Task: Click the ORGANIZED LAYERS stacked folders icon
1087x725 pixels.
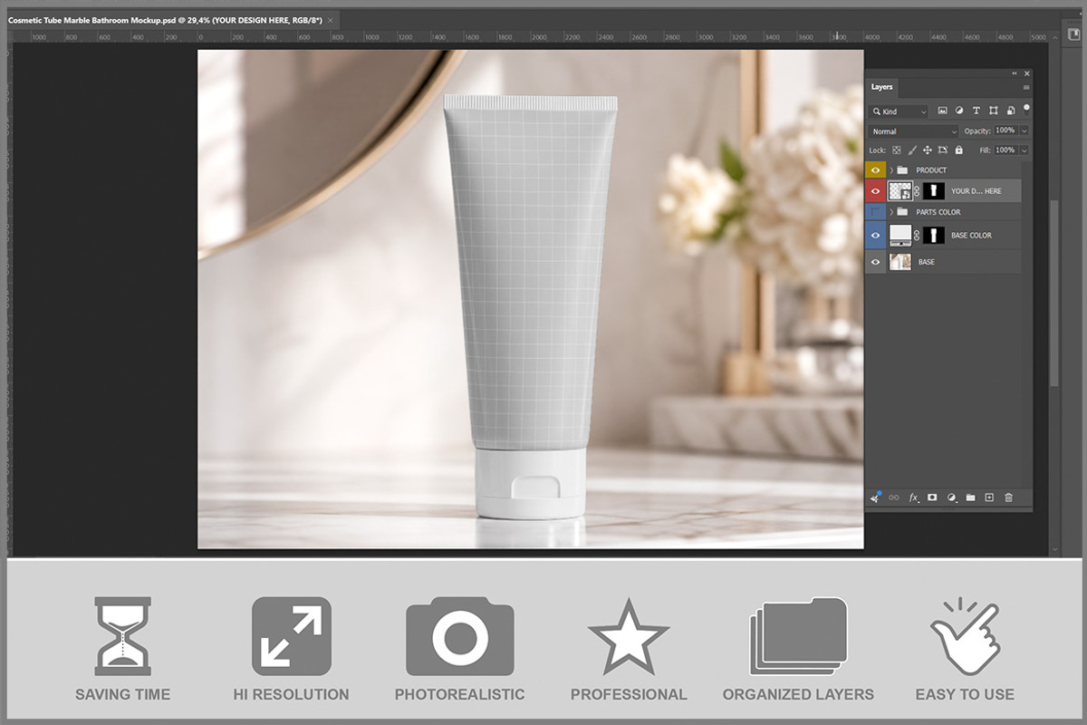Action: point(798,635)
